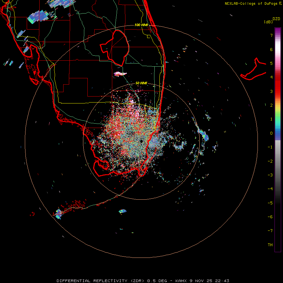
Task: Pick the purple top of the color bar
Action: [x=278, y=30]
